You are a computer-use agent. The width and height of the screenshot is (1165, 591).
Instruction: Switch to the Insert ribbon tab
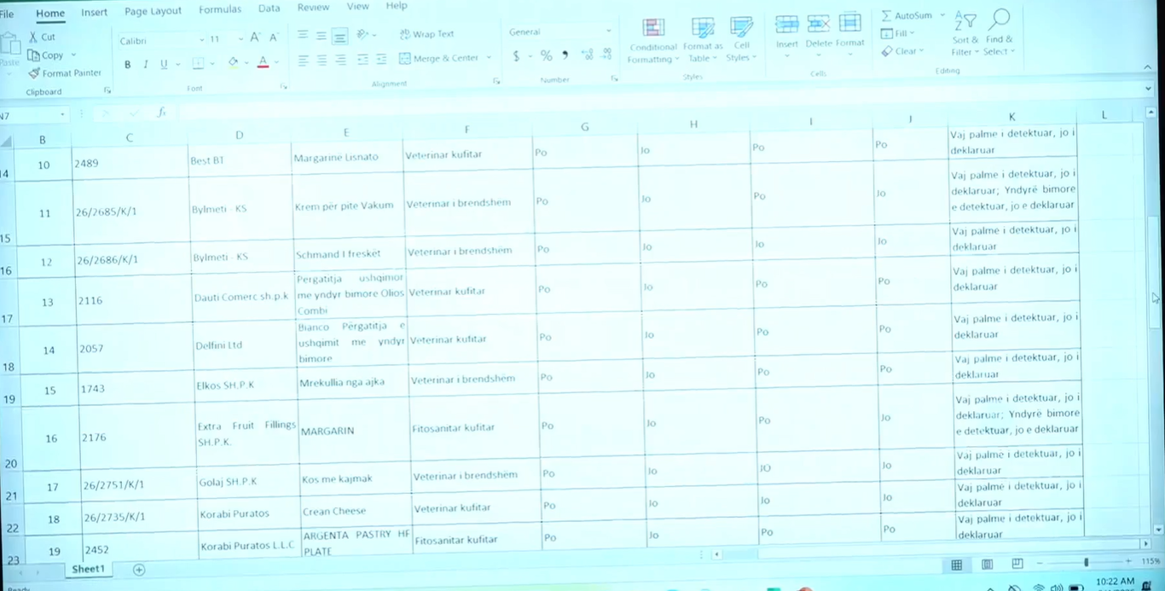coord(95,12)
